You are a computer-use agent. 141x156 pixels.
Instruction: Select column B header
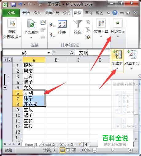point(56,60)
